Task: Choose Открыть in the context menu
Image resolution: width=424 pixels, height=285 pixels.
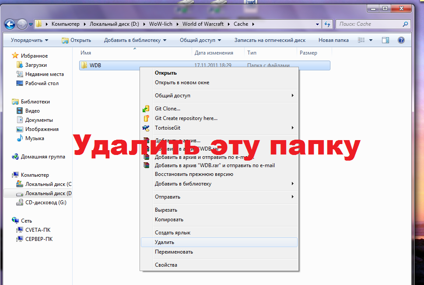Action: tap(219, 73)
